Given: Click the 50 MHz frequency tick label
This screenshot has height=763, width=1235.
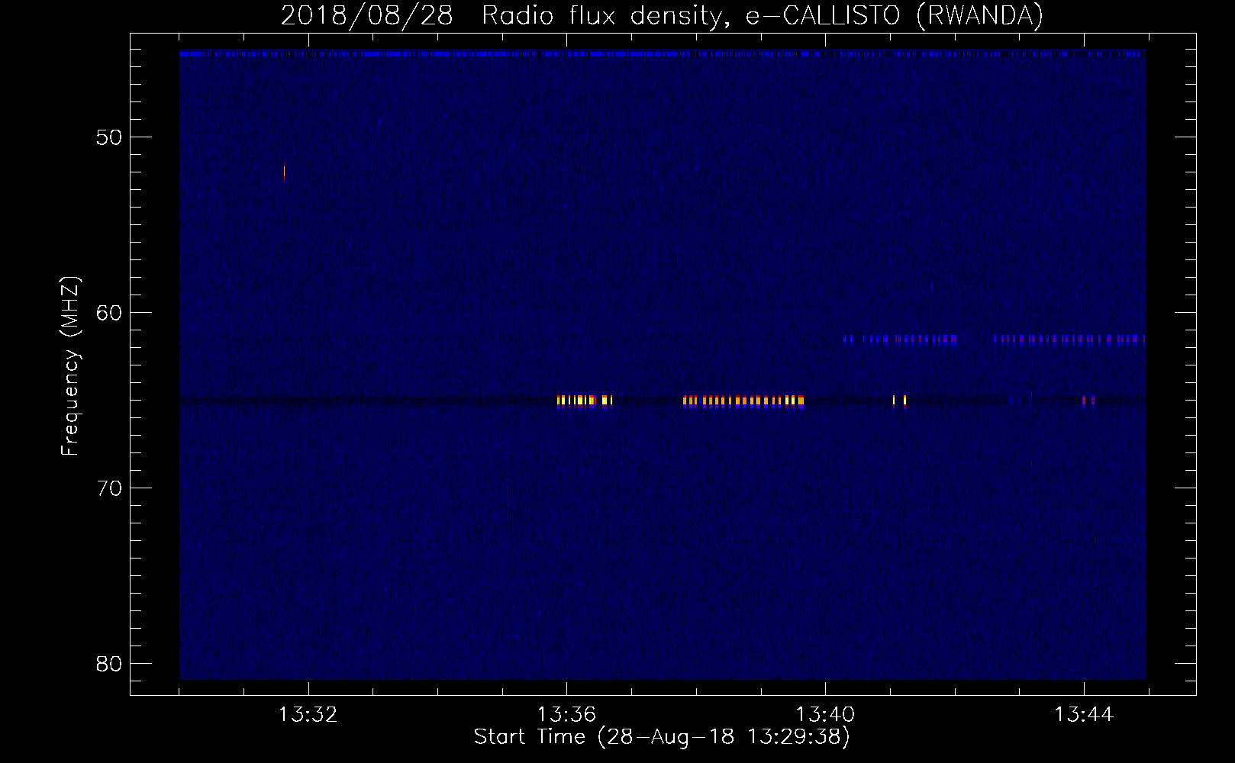Looking at the screenshot, I should pyautogui.click(x=109, y=137).
